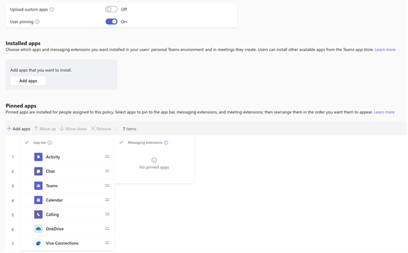Select the Activity app icon
Screen dimensions: 408x253
(38, 157)
